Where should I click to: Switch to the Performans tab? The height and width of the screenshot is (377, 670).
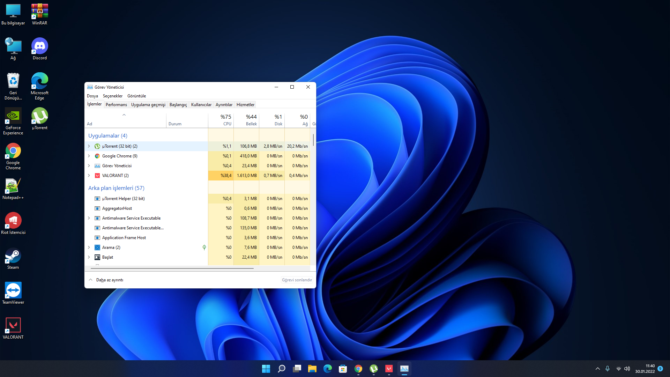(116, 105)
